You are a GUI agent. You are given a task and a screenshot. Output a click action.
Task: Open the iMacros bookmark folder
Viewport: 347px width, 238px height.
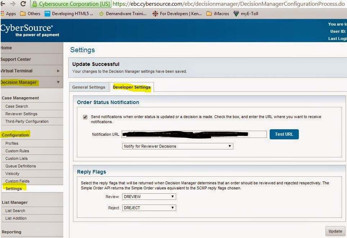click(x=218, y=14)
